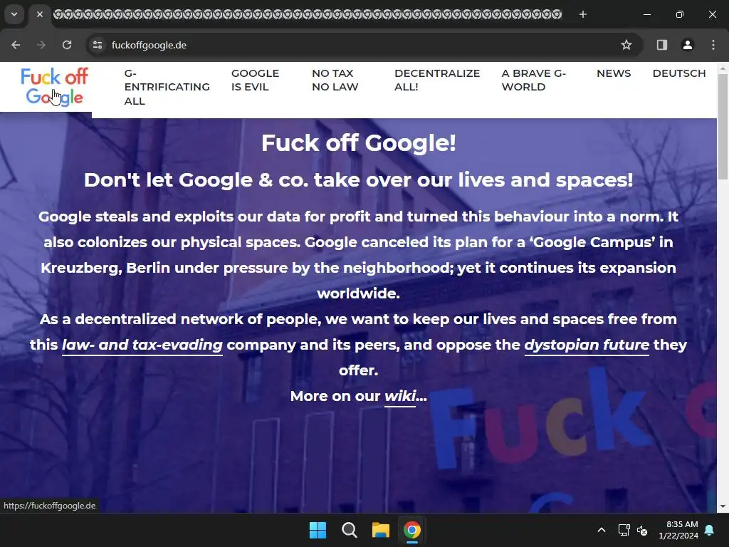Viewport: 729px width, 547px height.
Task: Open new tab with plus button
Action: (583, 14)
